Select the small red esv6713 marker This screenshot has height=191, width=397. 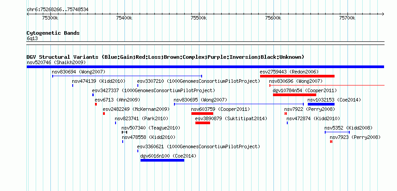click(96, 104)
